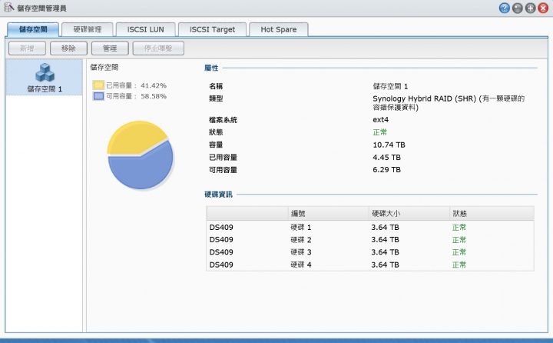
Task: Open the 管理 button
Action: tap(110, 48)
